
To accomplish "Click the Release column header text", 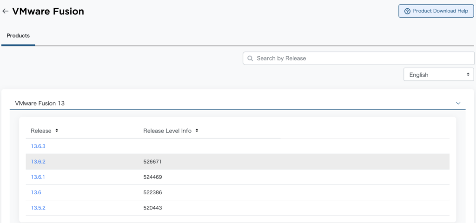I will 41,131.
